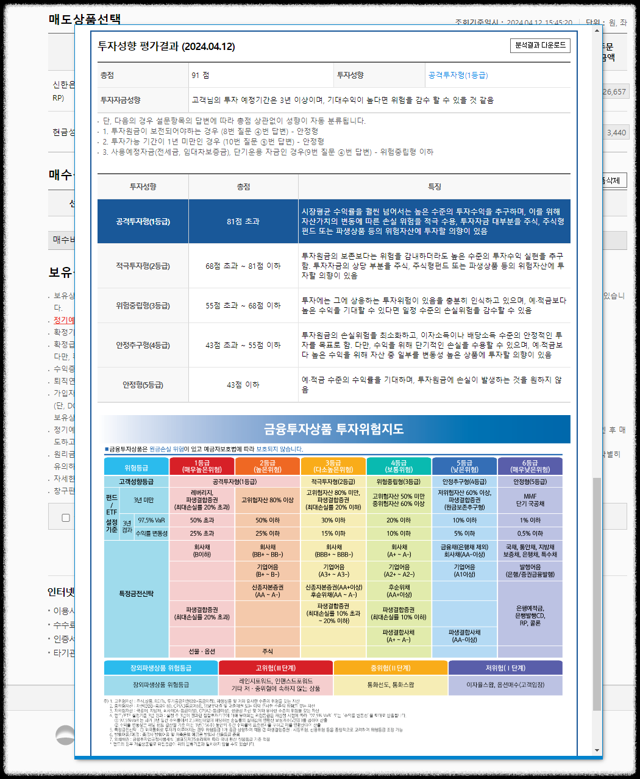Image resolution: width=640 pixels, height=779 pixels.
Task: Select the 43점 초과 ~ 55점 이하 cell
Action: (x=243, y=345)
